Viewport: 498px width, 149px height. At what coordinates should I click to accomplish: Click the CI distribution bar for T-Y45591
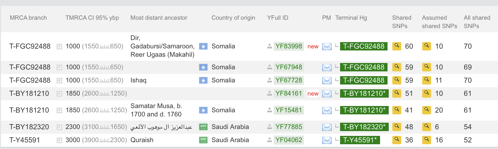point(104,140)
